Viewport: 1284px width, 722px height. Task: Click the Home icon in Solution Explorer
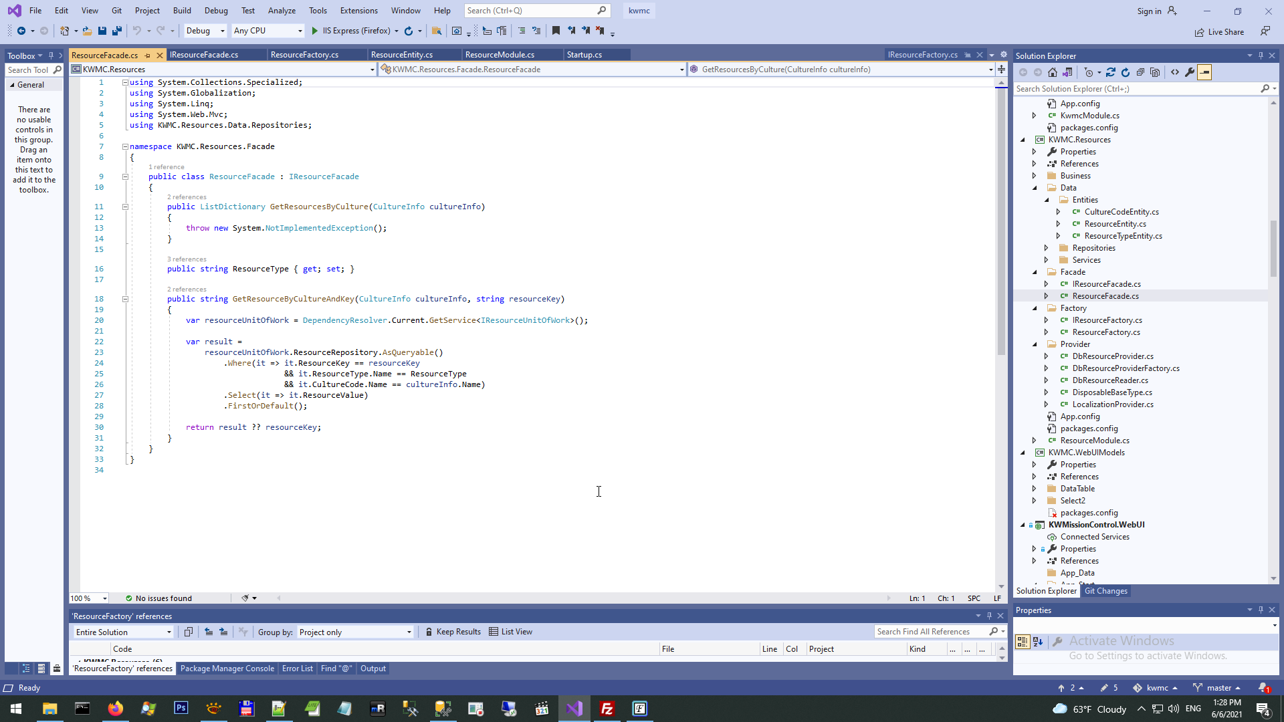[x=1053, y=72]
